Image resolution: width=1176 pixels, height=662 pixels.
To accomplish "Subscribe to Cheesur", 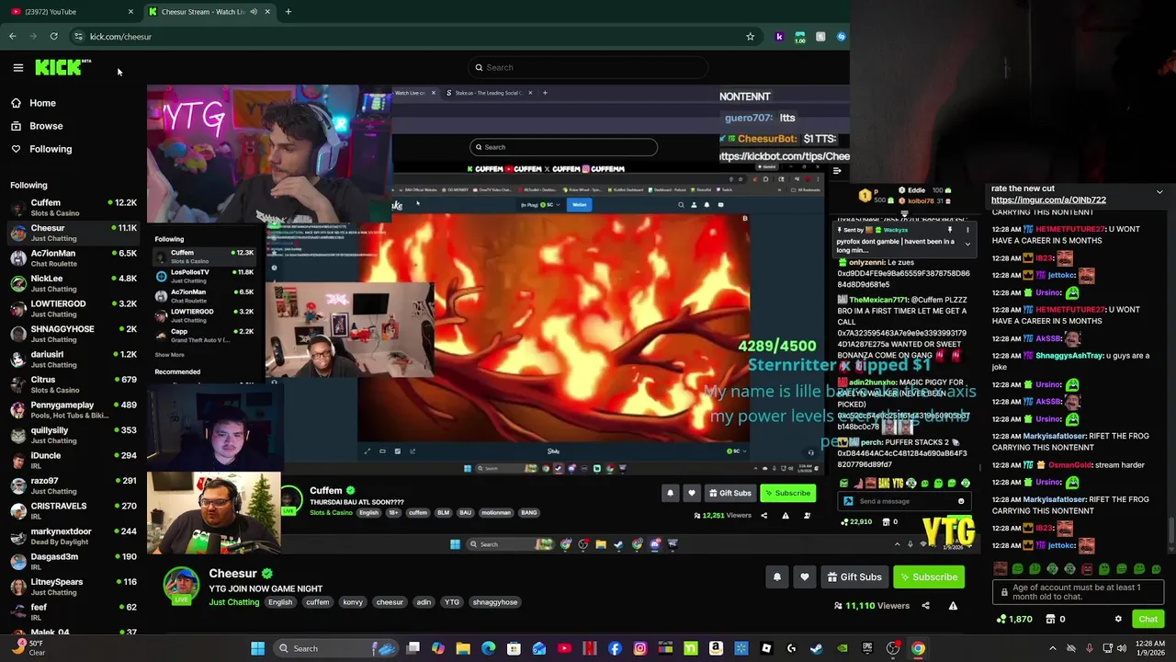I will tap(930, 577).
